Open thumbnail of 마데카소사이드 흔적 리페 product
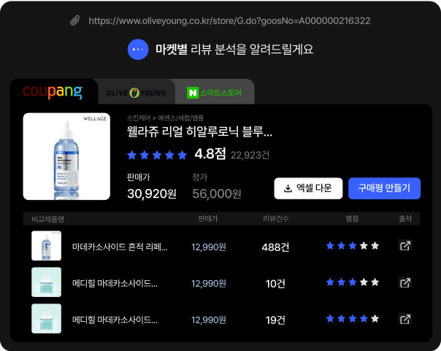This screenshot has height=351, width=441. [x=47, y=246]
